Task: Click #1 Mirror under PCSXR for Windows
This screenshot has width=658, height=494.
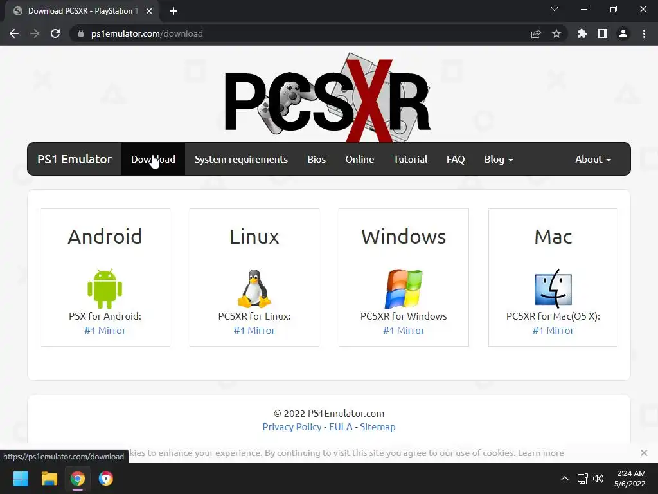Action: (404, 331)
